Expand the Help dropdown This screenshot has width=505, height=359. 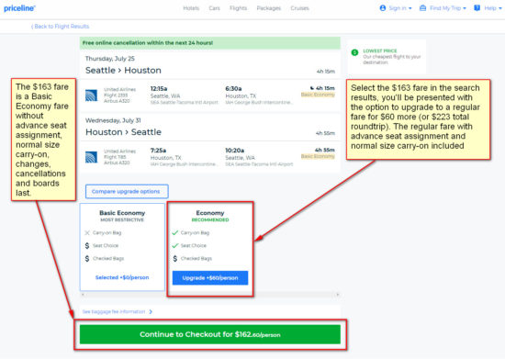pyautogui.click(x=493, y=8)
